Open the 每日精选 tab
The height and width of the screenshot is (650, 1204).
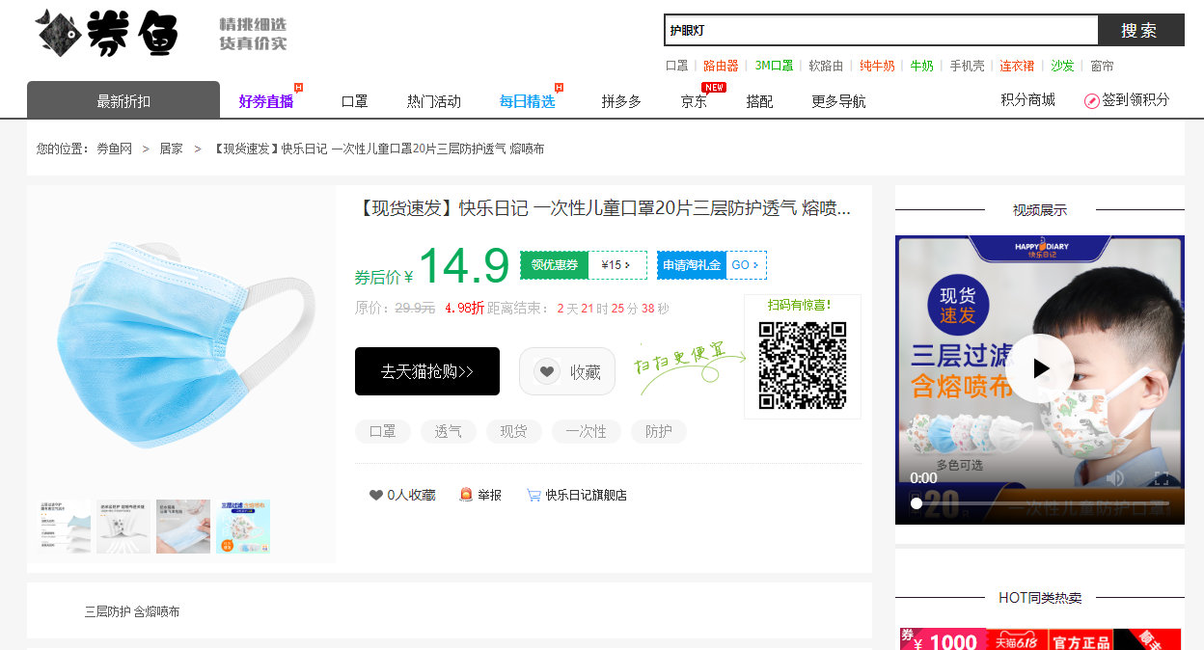[527, 101]
